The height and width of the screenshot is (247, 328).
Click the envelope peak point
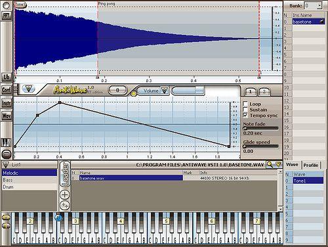(60, 102)
